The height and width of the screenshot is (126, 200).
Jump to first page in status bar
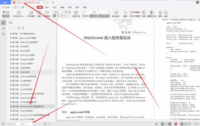pos(9,124)
